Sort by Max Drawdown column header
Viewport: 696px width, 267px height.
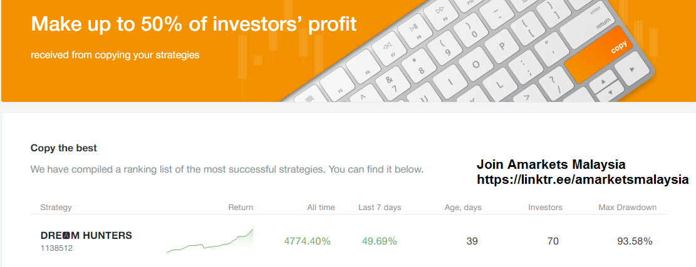point(627,208)
